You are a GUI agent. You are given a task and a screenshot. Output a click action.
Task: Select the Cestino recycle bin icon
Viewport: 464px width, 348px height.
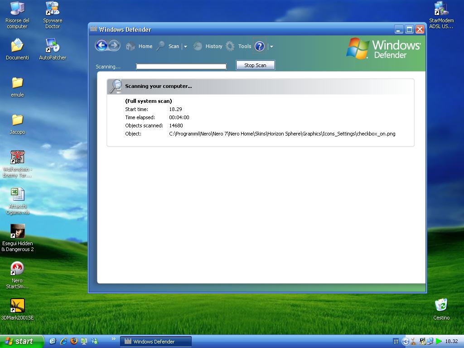[x=441, y=309]
